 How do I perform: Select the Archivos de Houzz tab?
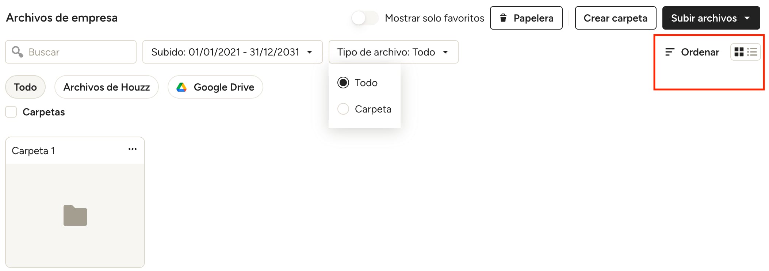coord(107,87)
